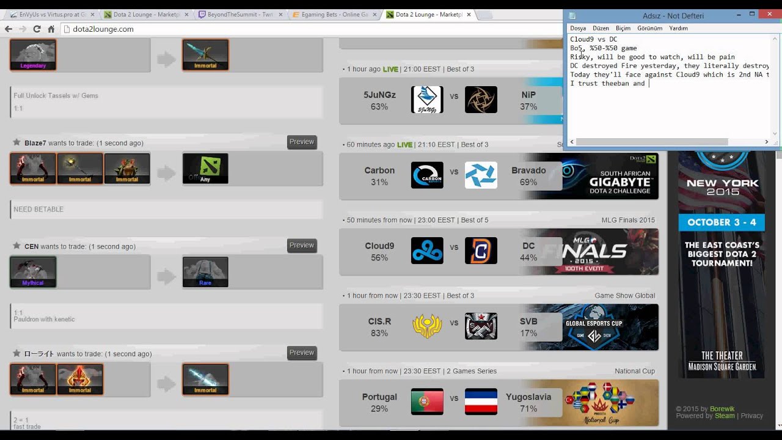Click the Portugal flag icon

pos(427,402)
